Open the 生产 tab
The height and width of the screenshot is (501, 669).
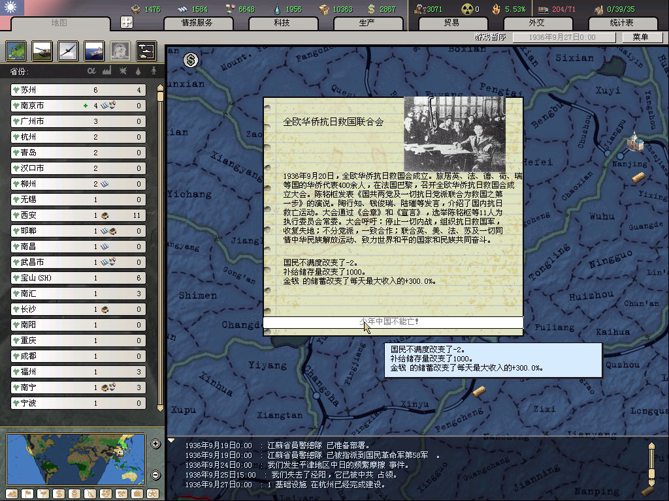coord(367,23)
